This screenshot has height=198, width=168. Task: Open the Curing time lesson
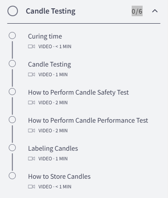(45, 36)
